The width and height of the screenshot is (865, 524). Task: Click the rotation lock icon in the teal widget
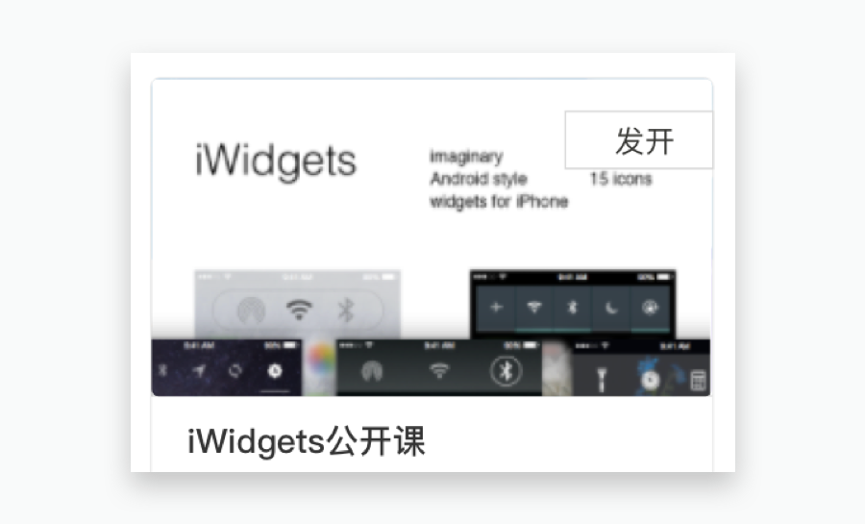[x=650, y=308]
